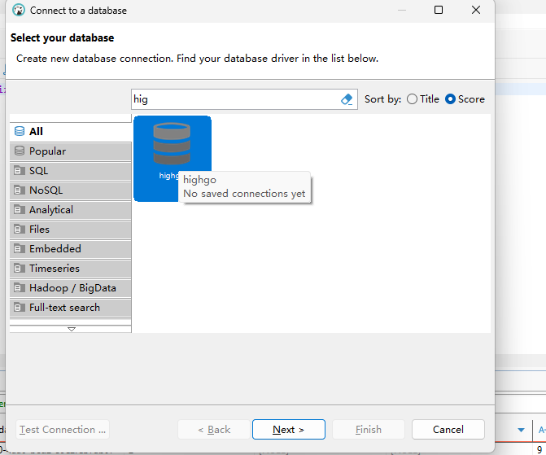
Task: Open the Timeseries category
Action: (x=70, y=269)
